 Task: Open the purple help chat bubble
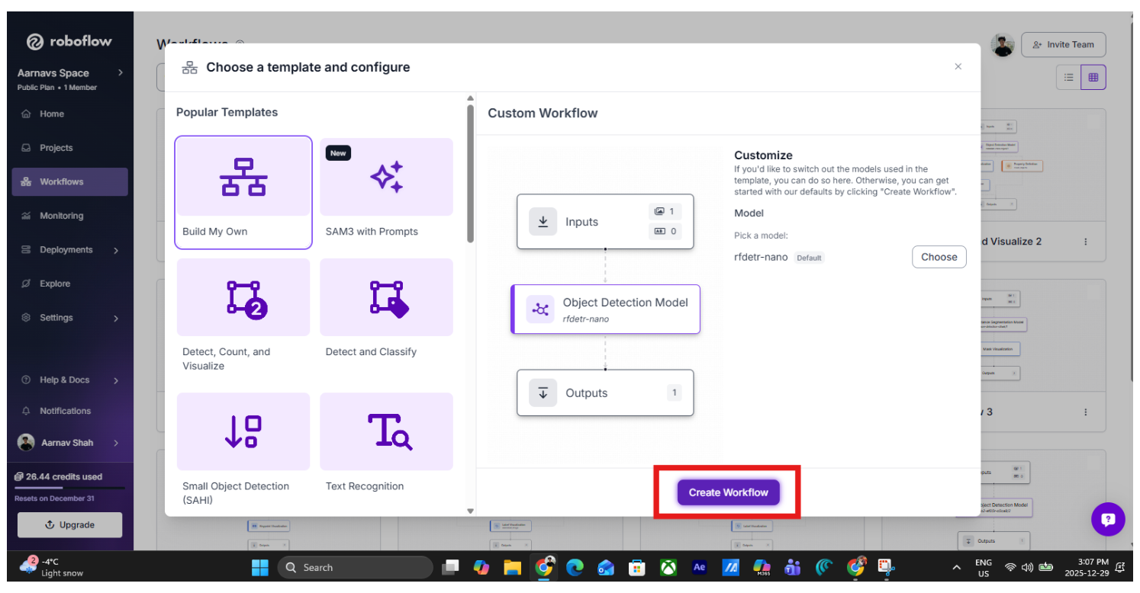pyautogui.click(x=1108, y=520)
